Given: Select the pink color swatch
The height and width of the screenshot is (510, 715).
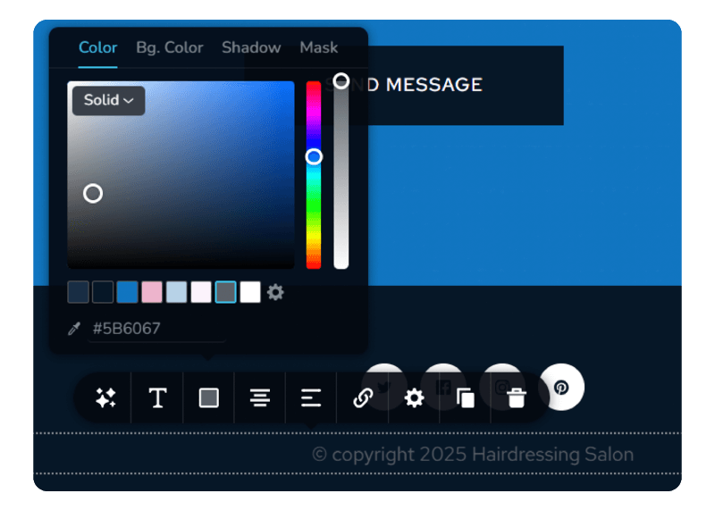Looking at the screenshot, I should (152, 292).
